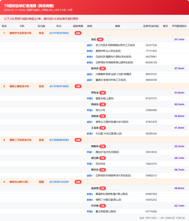
Task: Click waybill number 81507272
Action: pos(151,99)
